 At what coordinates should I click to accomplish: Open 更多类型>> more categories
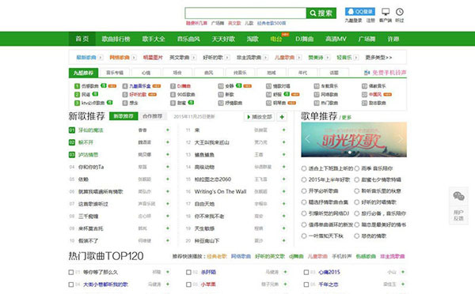coord(378,57)
